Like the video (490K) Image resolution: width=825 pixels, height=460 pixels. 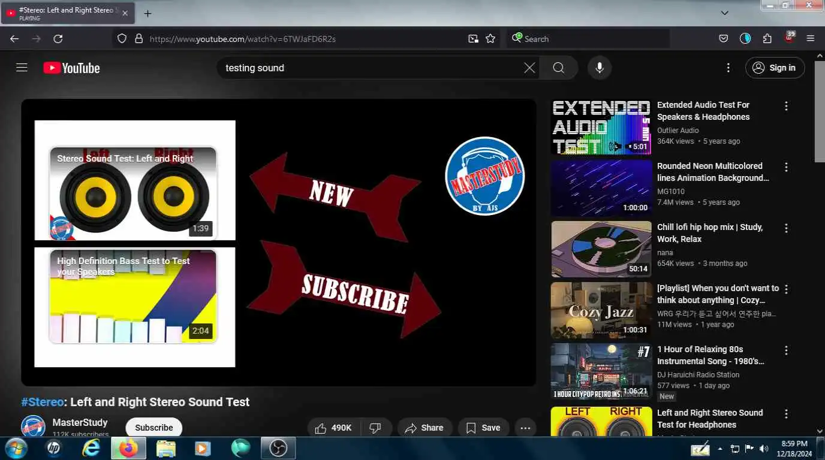tap(333, 428)
